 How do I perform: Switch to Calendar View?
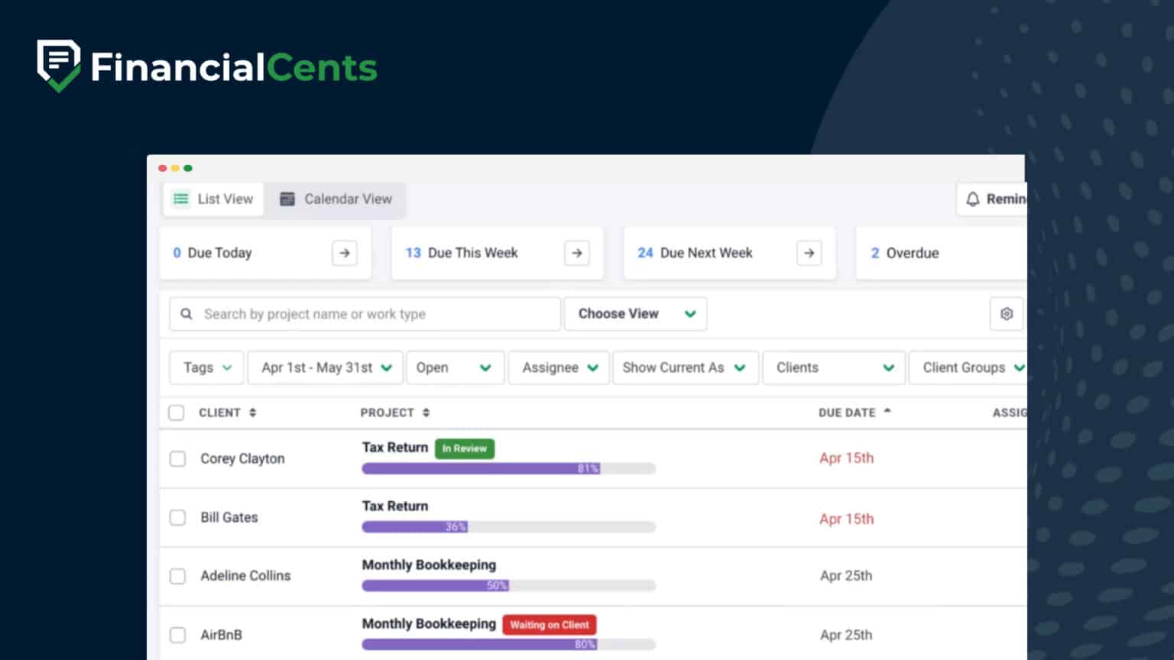[336, 199]
